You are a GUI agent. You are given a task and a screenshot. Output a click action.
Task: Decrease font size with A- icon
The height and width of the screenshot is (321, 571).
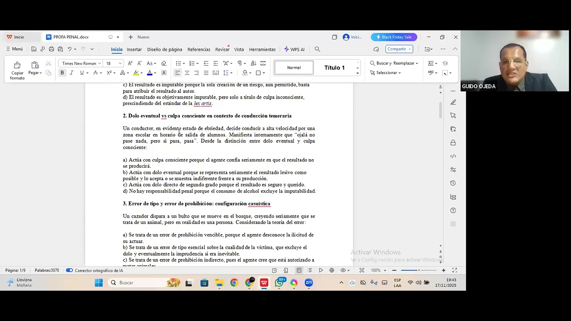click(140, 63)
